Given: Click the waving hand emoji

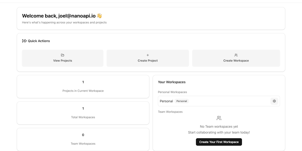Looking at the screenshot, I should pos(99,16).
